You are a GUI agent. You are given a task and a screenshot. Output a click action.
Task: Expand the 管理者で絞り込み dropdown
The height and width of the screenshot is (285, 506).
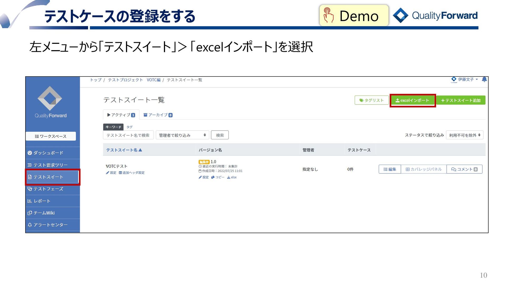(x=182, y=135)
